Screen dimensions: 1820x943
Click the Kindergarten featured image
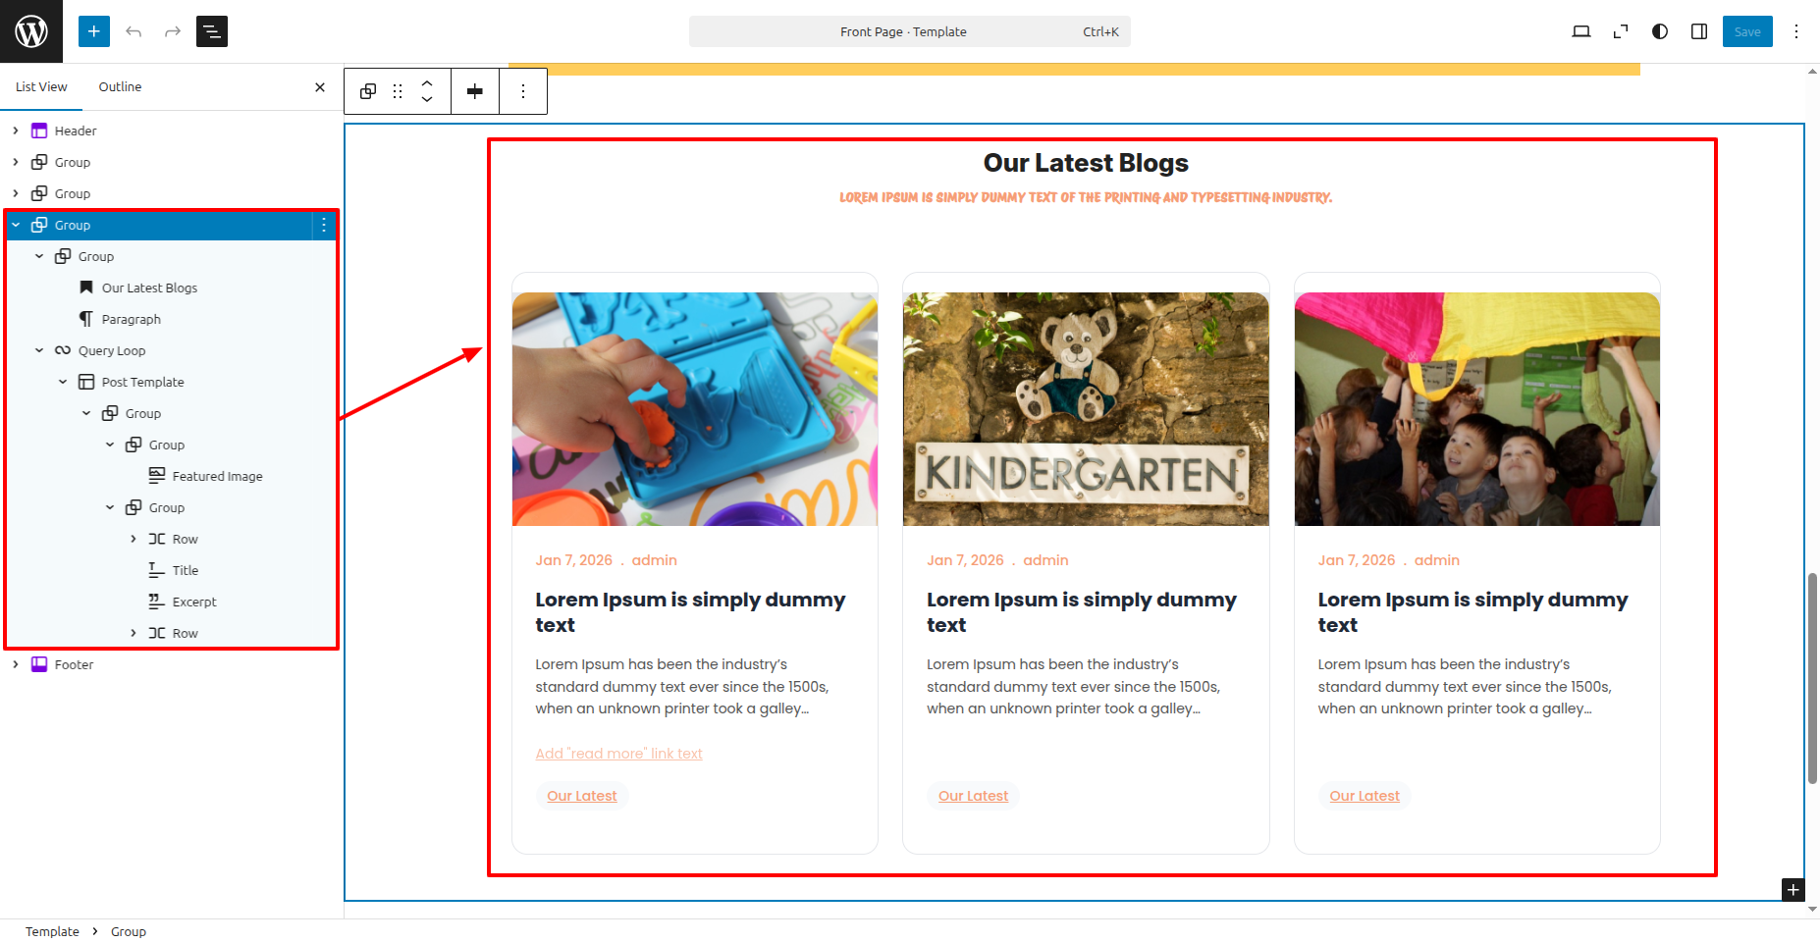[x=1086, y=408]
